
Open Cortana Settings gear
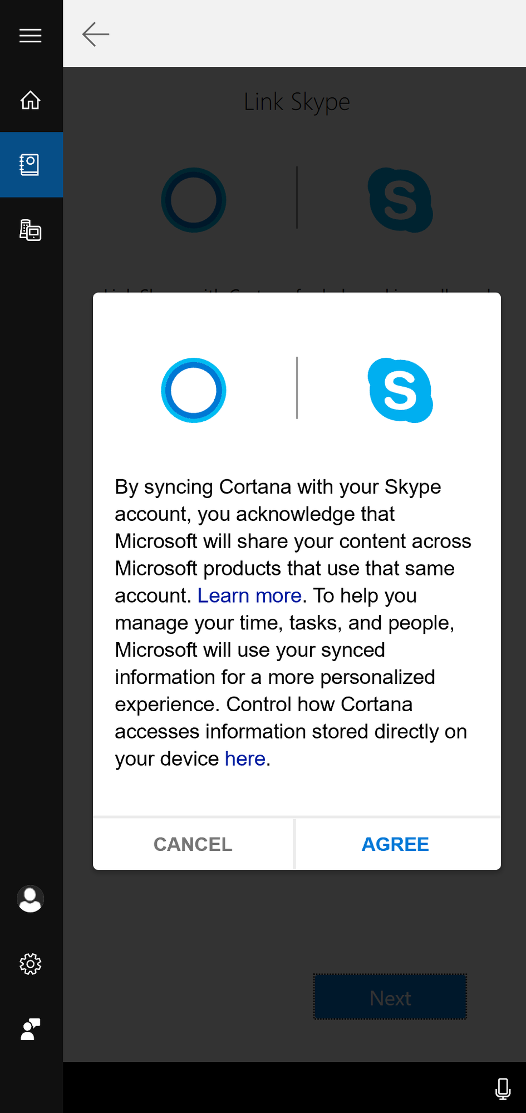31,964
